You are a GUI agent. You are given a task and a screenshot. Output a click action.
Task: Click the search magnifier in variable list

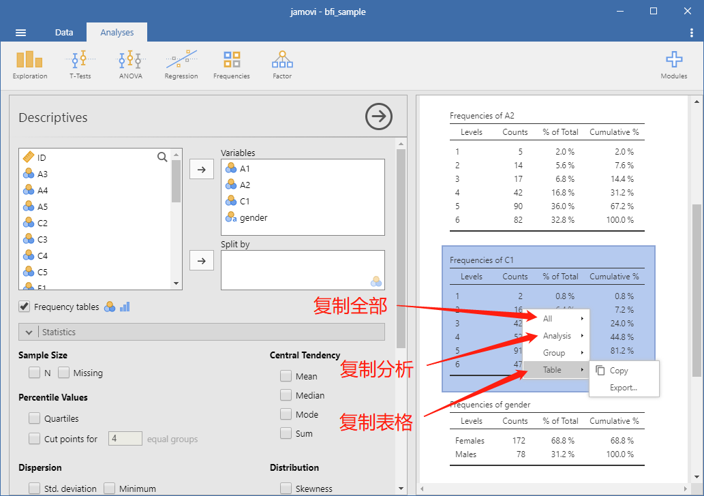(x=162, y=157)
